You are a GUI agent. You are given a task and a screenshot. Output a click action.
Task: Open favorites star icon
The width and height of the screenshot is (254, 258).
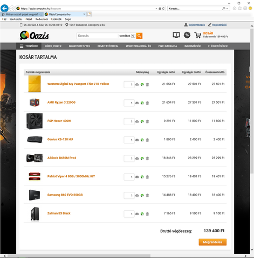click(x=240, y=9)
